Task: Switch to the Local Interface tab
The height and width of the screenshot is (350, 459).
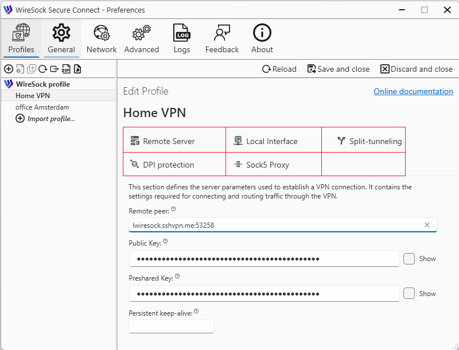Action: click(273, 141)
